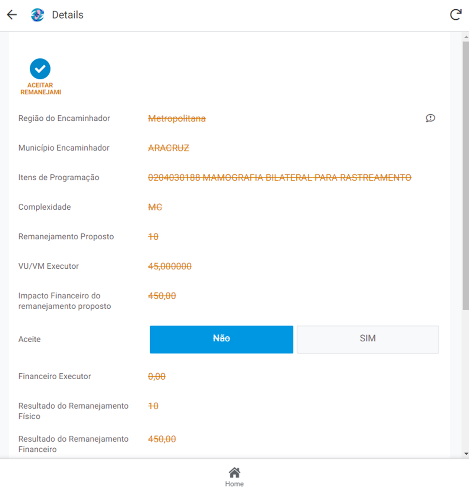Click the scrollbar up arrow
Image resolution: width=469 pixels, height=491 pixels.
466,37
